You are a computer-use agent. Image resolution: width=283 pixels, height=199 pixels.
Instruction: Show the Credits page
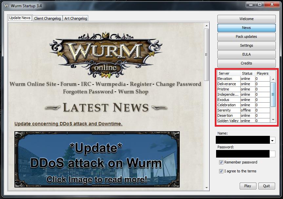(x=246, y=63)
